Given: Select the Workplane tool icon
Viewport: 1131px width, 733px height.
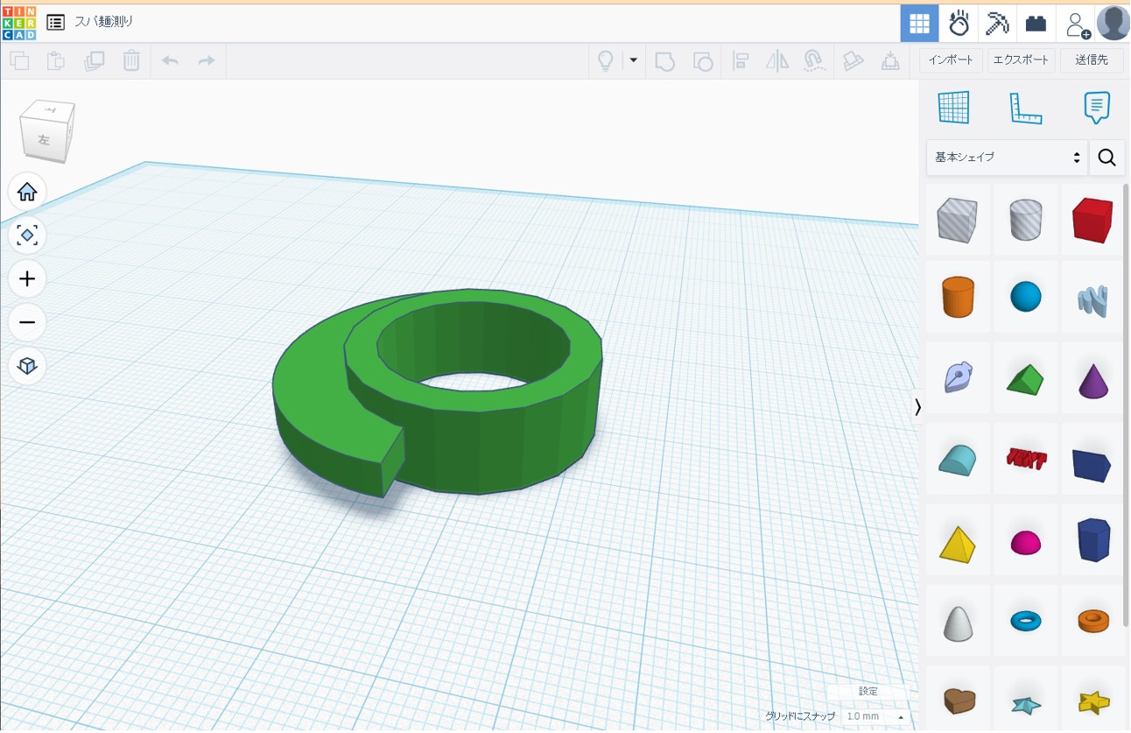Looking at the screenshot, I should click(953, 108).
